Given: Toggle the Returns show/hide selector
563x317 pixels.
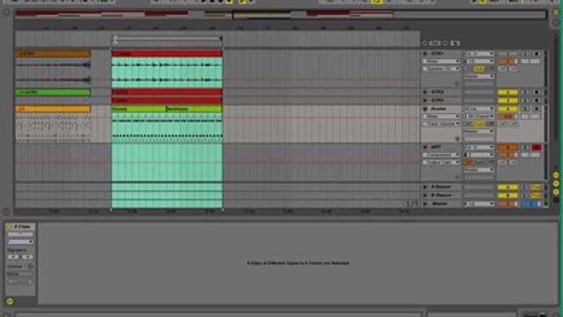Looking at the screenshot, I should pos(556,183).
